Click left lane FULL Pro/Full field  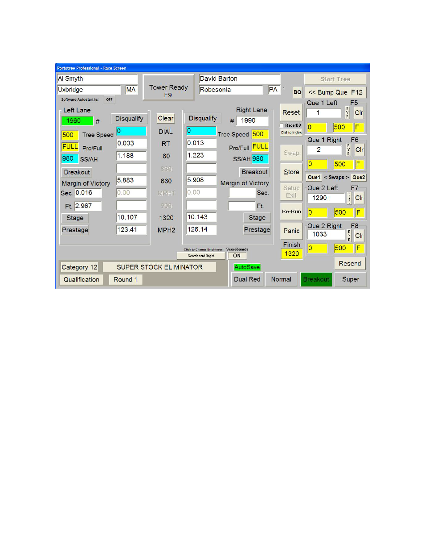pyautogui.click(x=70, y=147)
